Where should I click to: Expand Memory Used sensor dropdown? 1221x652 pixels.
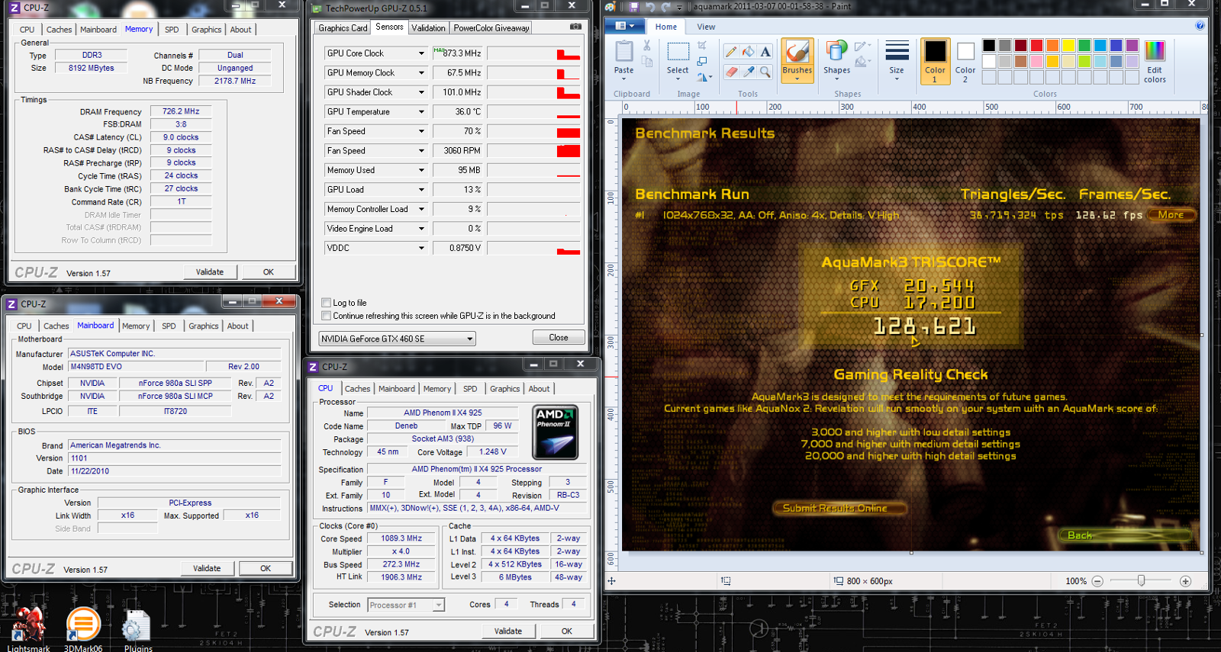point(420,170)
